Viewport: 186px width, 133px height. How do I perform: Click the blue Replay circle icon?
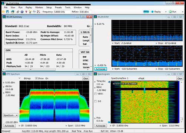152,12
